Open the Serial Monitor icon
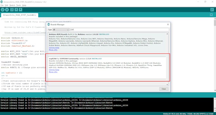 (x=212, y=10)
